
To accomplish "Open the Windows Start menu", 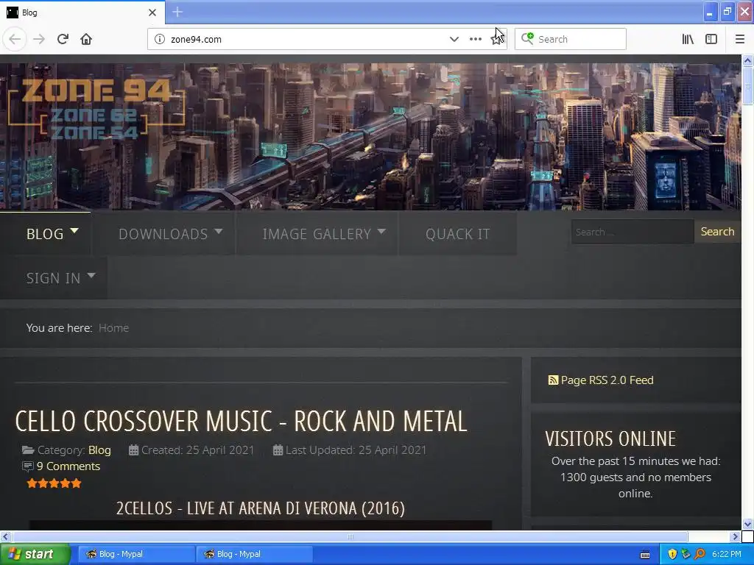I will click(x=35, y=555).
